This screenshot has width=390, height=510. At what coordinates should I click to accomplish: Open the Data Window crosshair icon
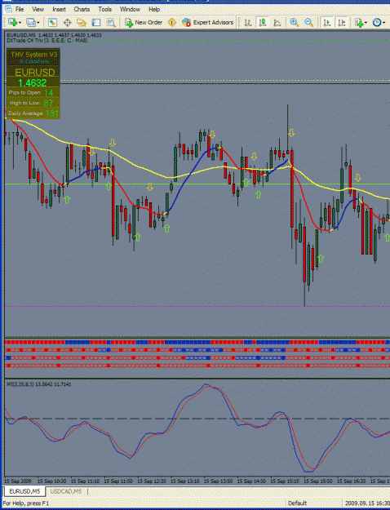tap(67, 23)
